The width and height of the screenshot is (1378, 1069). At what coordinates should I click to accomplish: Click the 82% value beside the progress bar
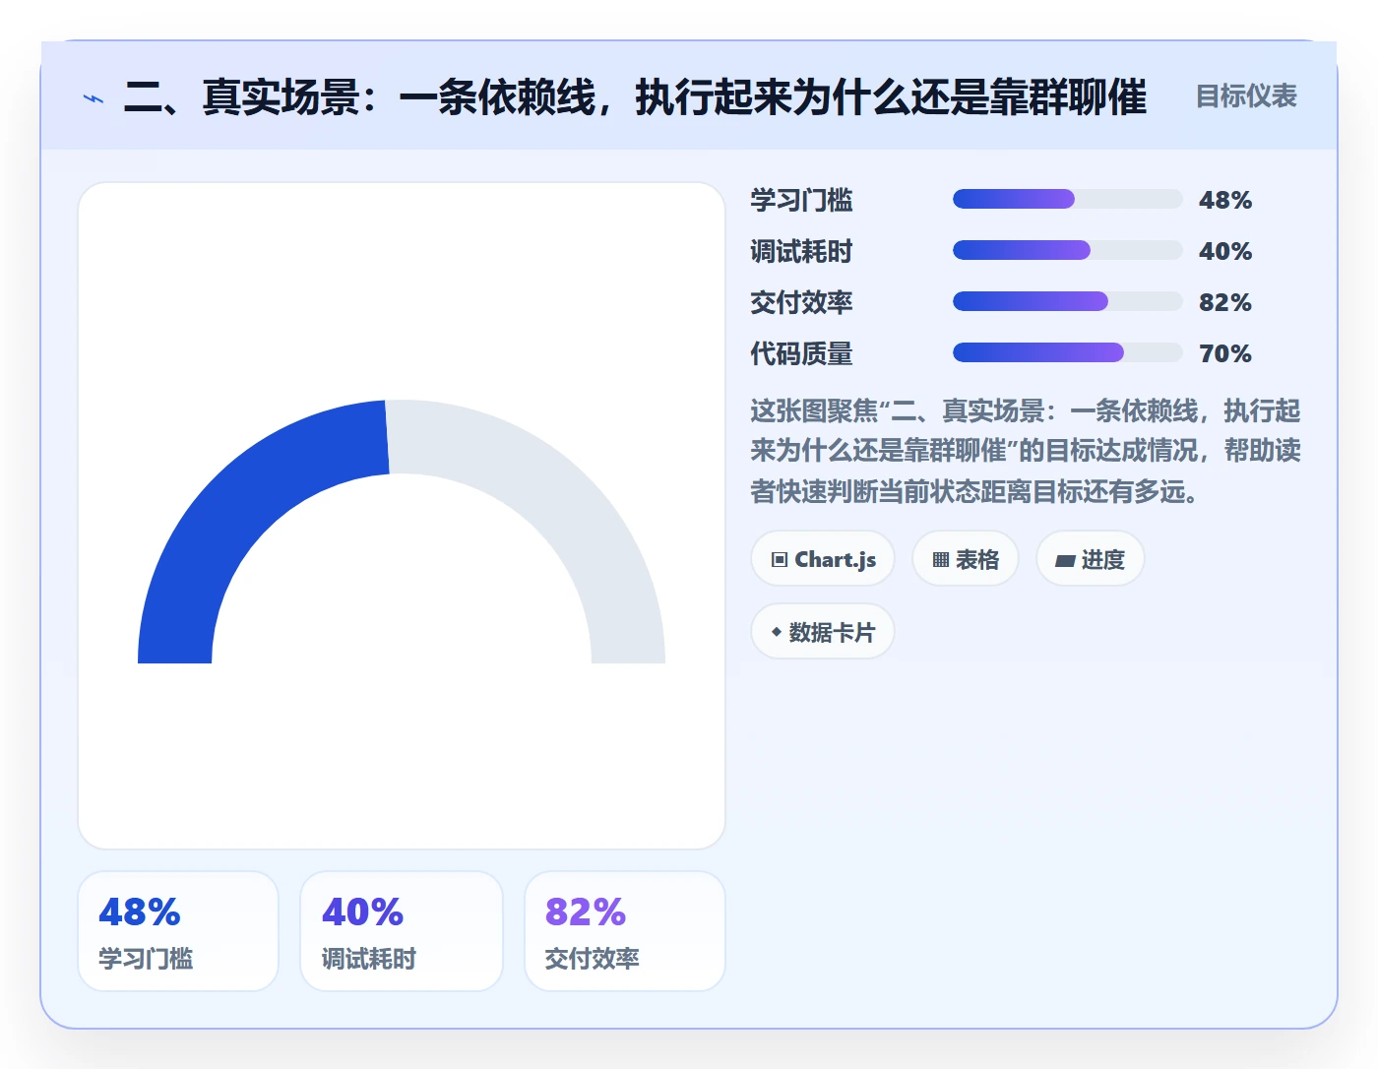point(1225,302)
